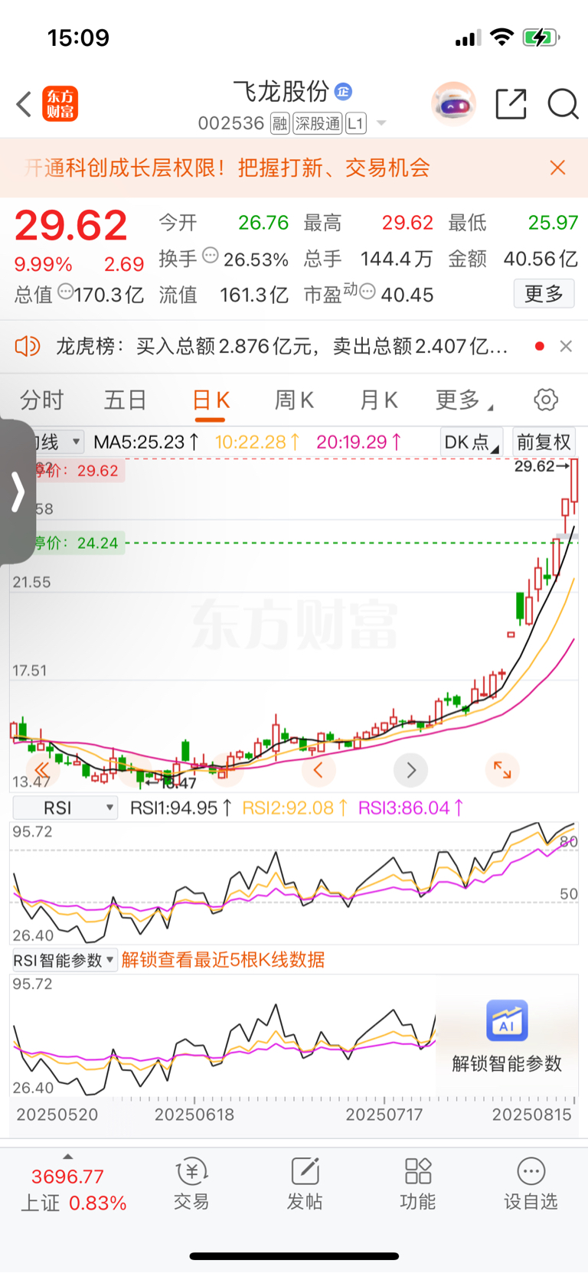
Task: Open the 更多 quote details button
Action: pos(544,293)
